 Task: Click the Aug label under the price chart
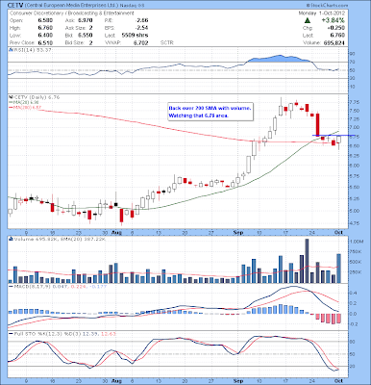coord(116,232)
